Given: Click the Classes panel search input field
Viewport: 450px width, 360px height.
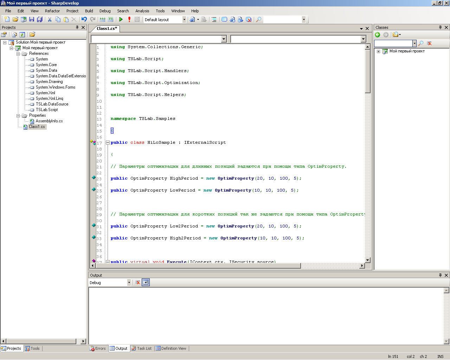Looking at the screenshot, I should (393, 43).
